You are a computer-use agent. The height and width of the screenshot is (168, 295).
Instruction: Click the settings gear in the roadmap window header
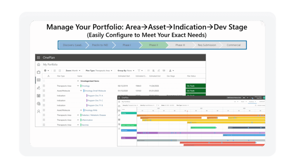click(x=244, y=98)
